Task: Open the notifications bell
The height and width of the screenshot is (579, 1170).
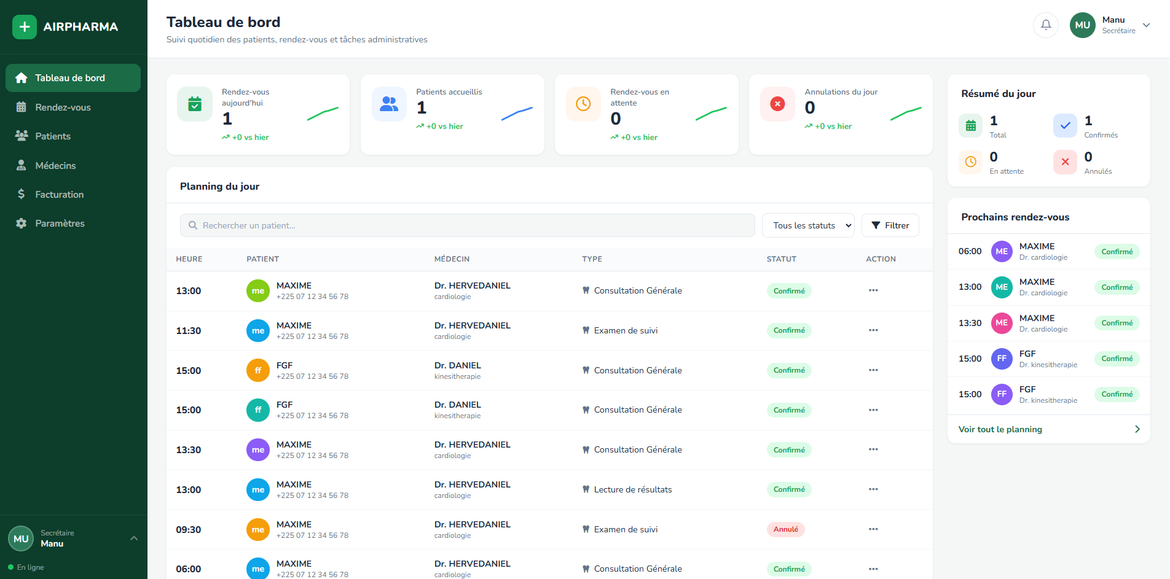Action: [1046, 25]
